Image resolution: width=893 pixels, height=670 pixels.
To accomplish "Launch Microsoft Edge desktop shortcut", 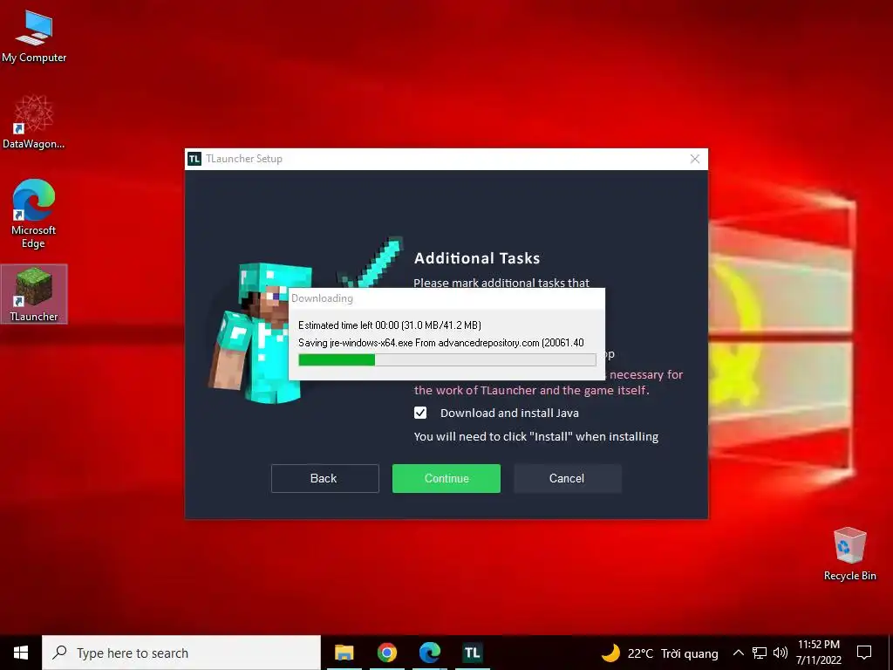I will coord(34,214).
